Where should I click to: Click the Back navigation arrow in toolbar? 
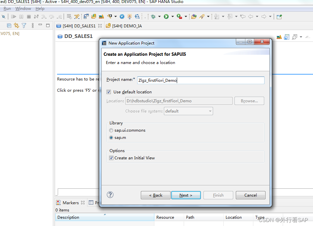pos(251,16)
